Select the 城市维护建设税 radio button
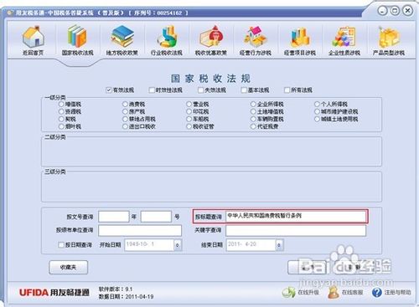 317,111
